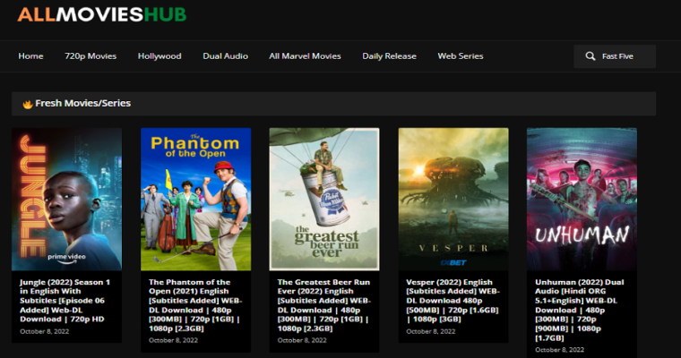The image size is (681, 358).
Task: Click the date under the Jungle title
Action: pos(44,331)
